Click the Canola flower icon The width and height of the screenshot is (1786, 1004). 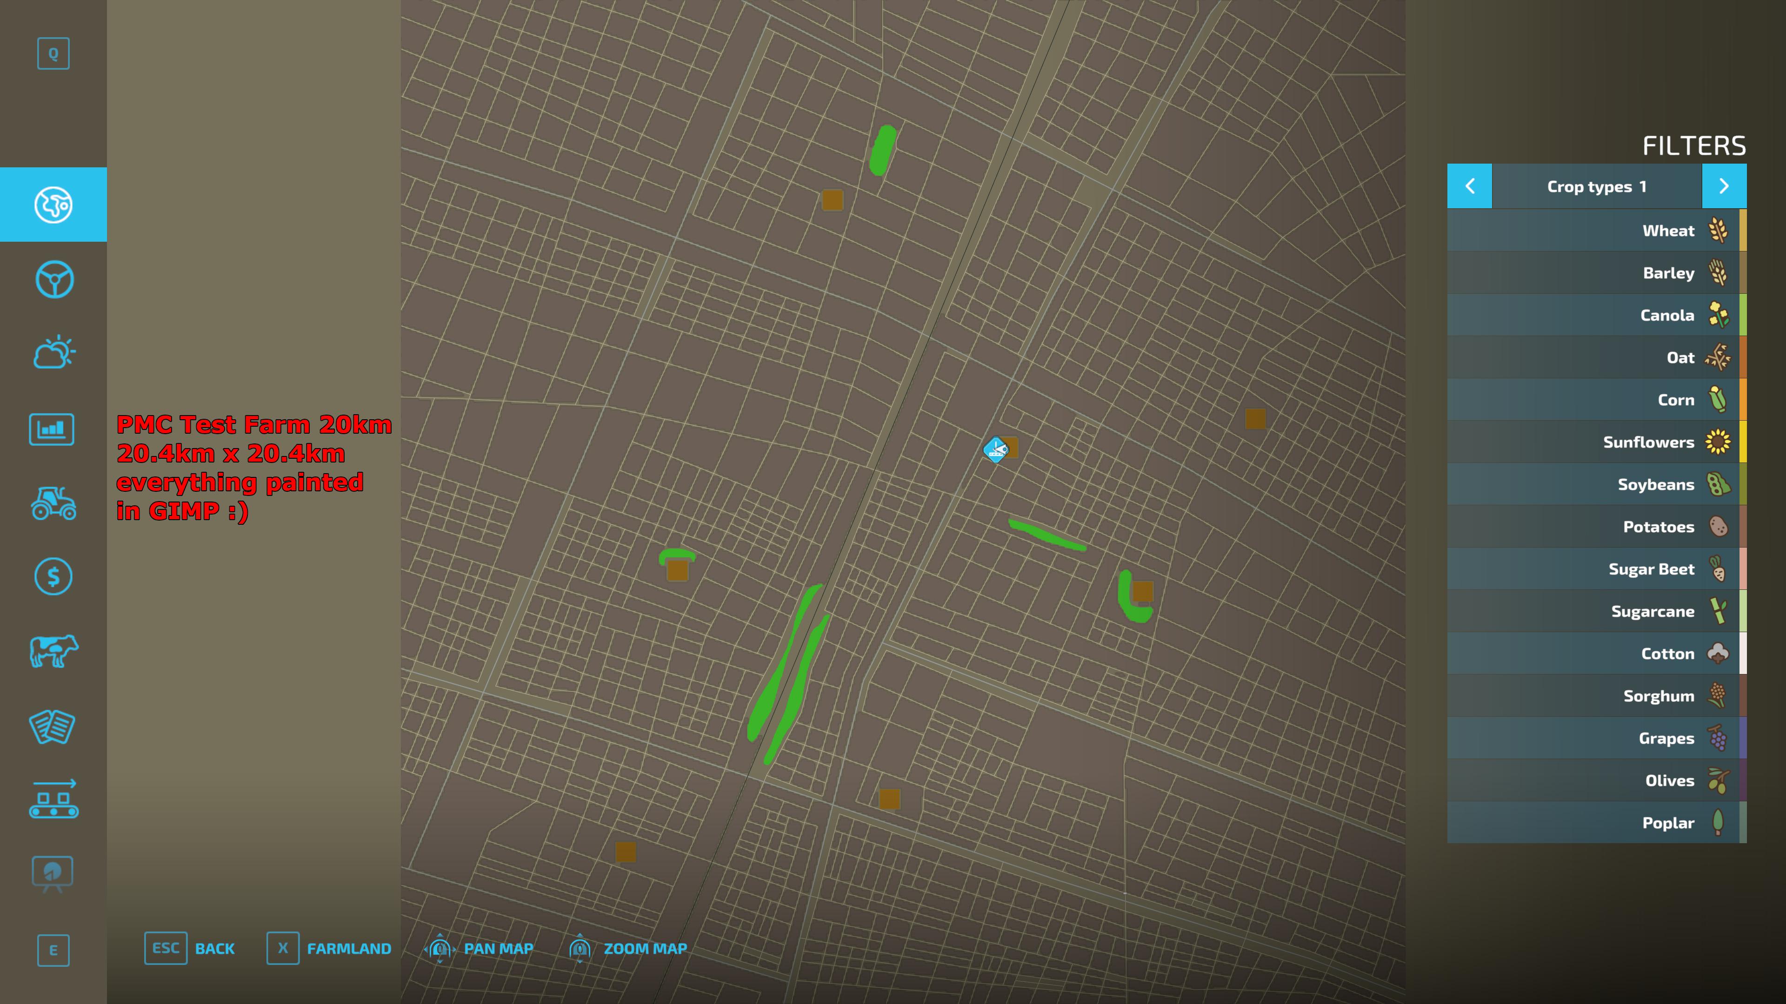[x=1718, y=315]
